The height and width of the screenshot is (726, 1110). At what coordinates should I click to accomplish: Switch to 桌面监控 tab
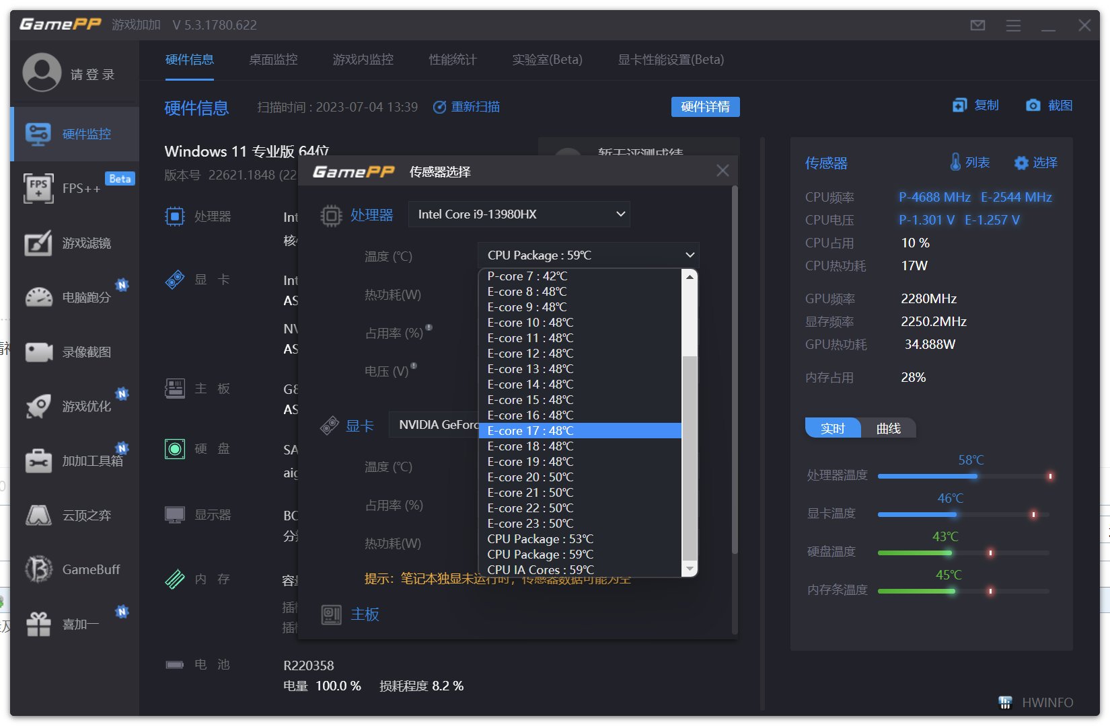coord(273,60)
